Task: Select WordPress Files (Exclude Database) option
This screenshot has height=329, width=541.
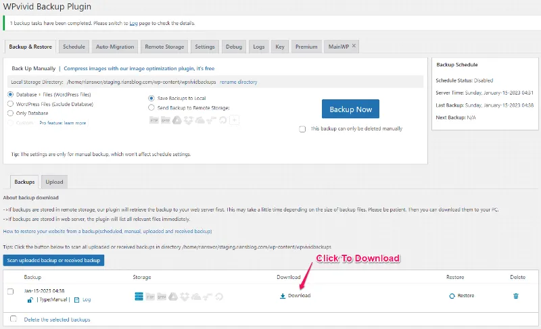Action: 10,103
